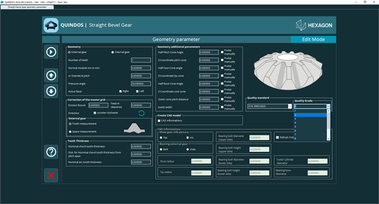Screen dimensions: 379x204
Task: Select Tooth measurement radio button
Action: point(70,124)
